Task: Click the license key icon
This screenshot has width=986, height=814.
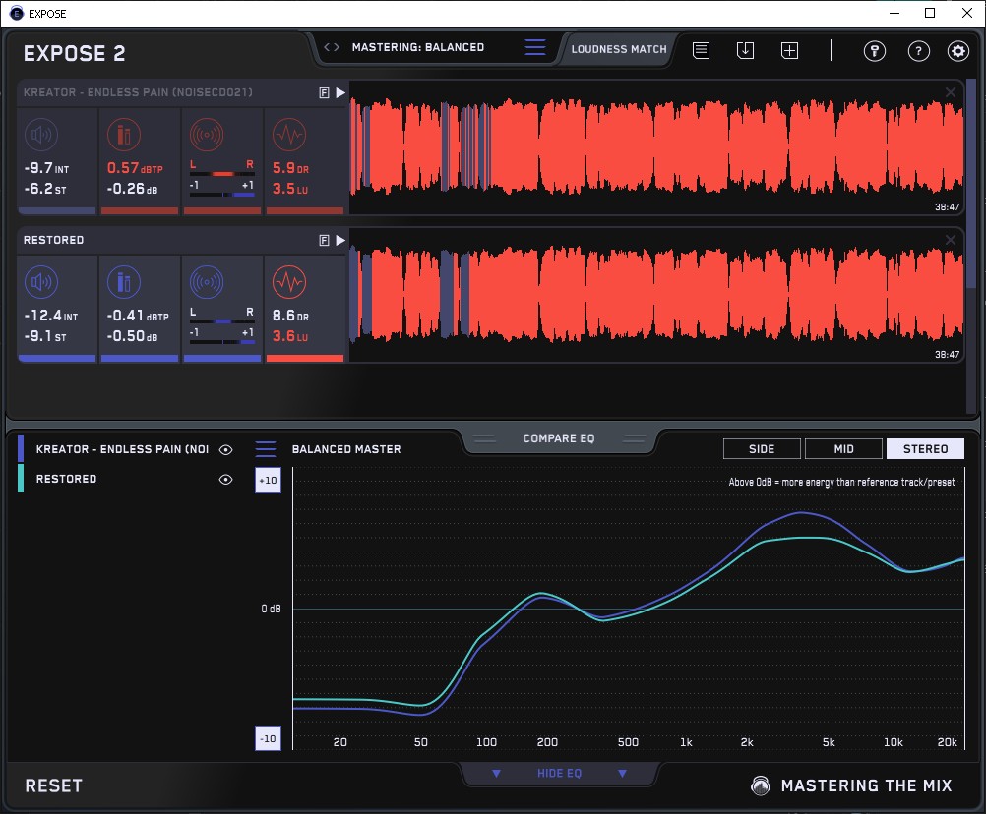Action: tap(874, 51)
